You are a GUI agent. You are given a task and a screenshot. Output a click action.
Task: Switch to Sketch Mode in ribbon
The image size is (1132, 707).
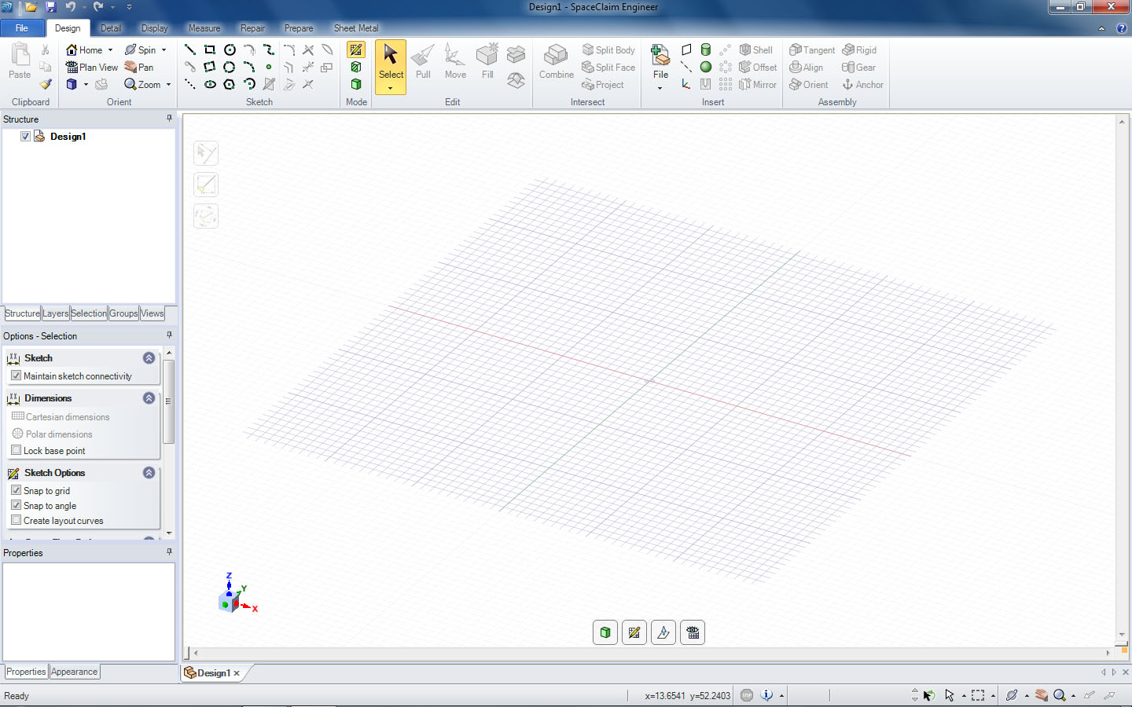(356, 49)
